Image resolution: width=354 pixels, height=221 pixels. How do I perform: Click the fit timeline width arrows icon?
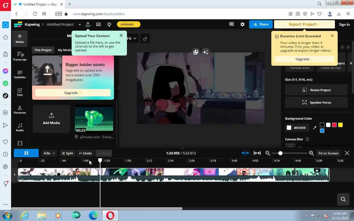[257, 153]
